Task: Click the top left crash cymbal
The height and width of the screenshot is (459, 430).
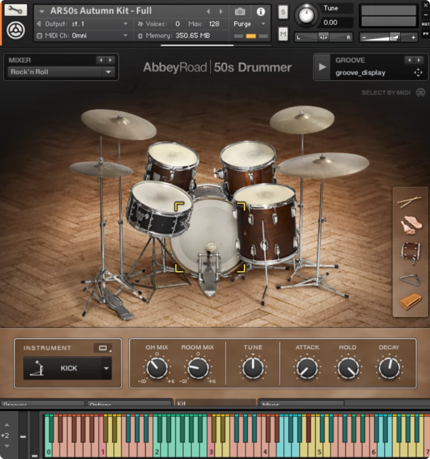Action: (119, 125)
